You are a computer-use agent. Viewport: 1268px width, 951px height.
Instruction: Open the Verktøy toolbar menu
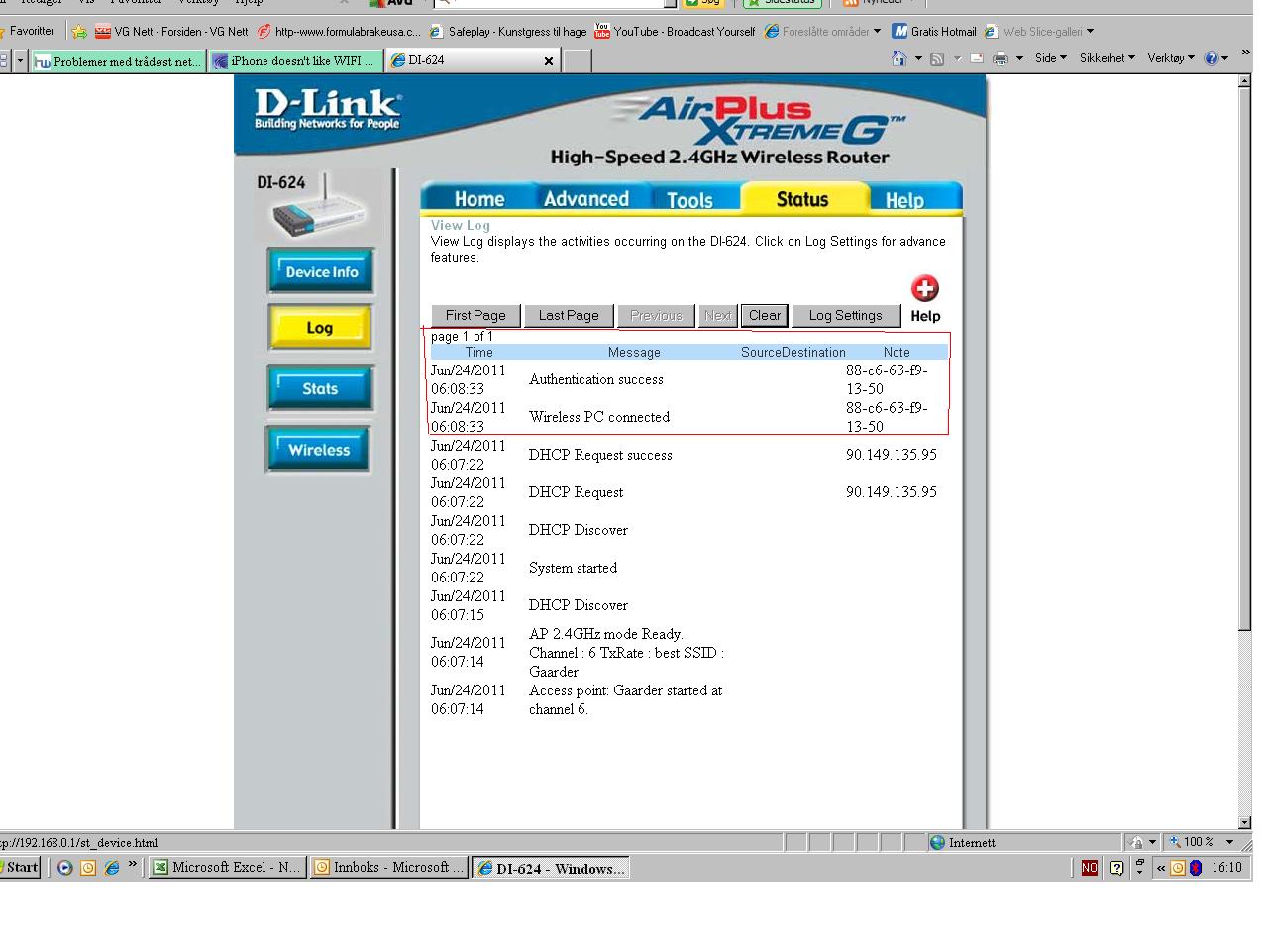pos(1171,58)
